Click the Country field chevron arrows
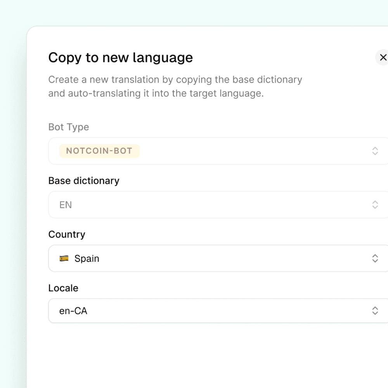 (375, 258)
